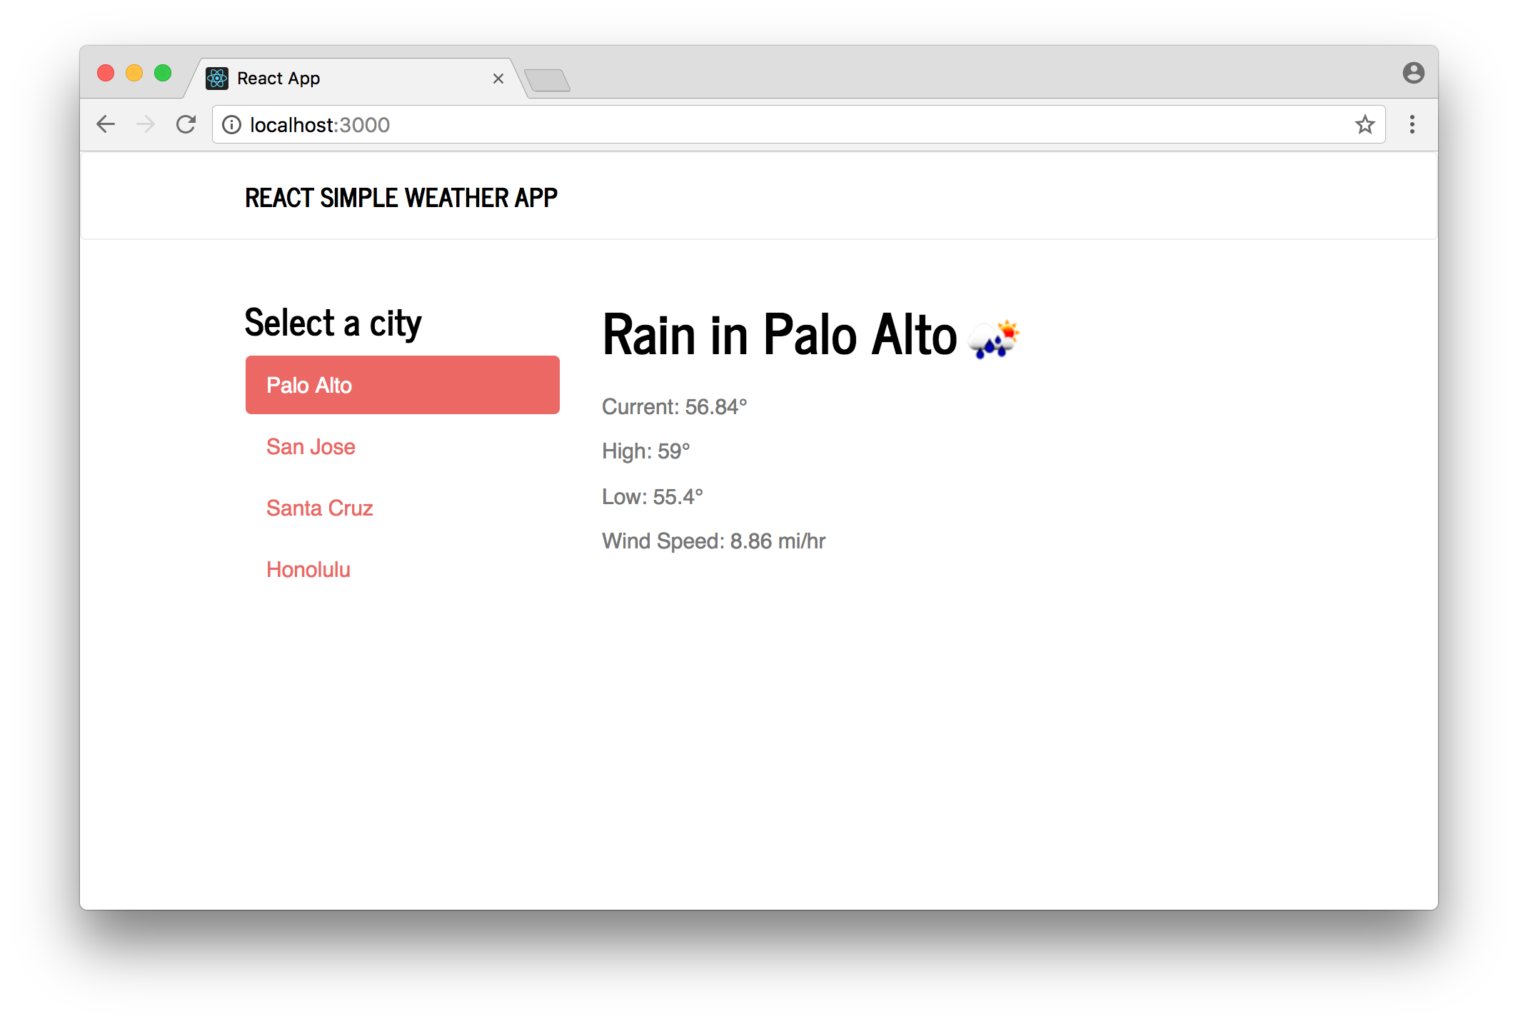Image resolution: width=1518 pixels, height=1024 pixels.
Task: Click the browser back arrow
Action: 106,124
